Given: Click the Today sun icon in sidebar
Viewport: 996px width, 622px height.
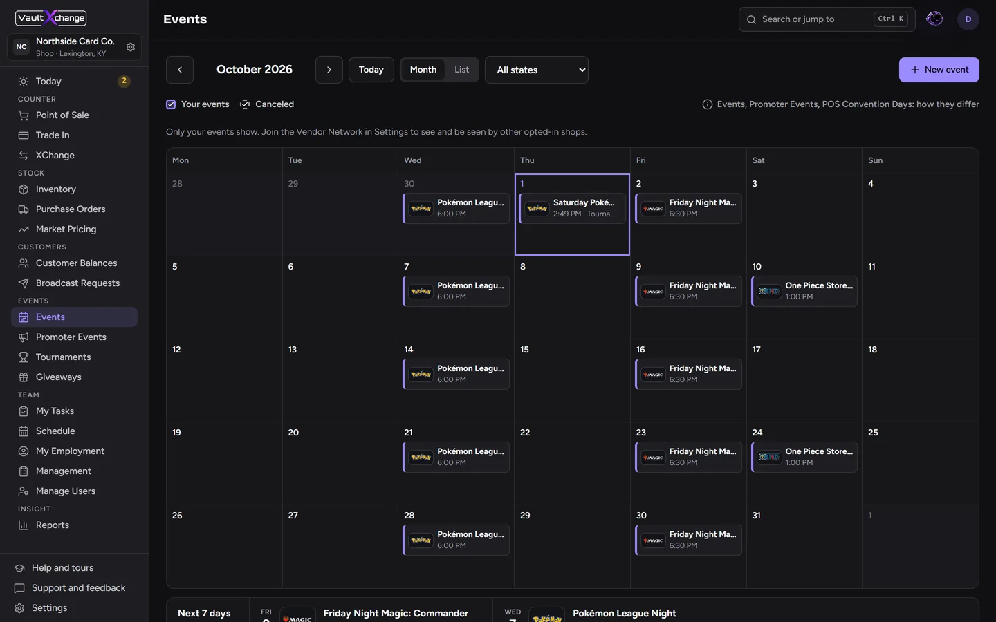Looking at the screenshot, I should [x=24, y=81].
